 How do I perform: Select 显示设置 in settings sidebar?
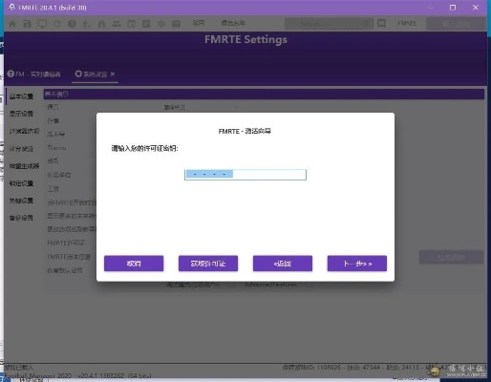tap(21, 114)
